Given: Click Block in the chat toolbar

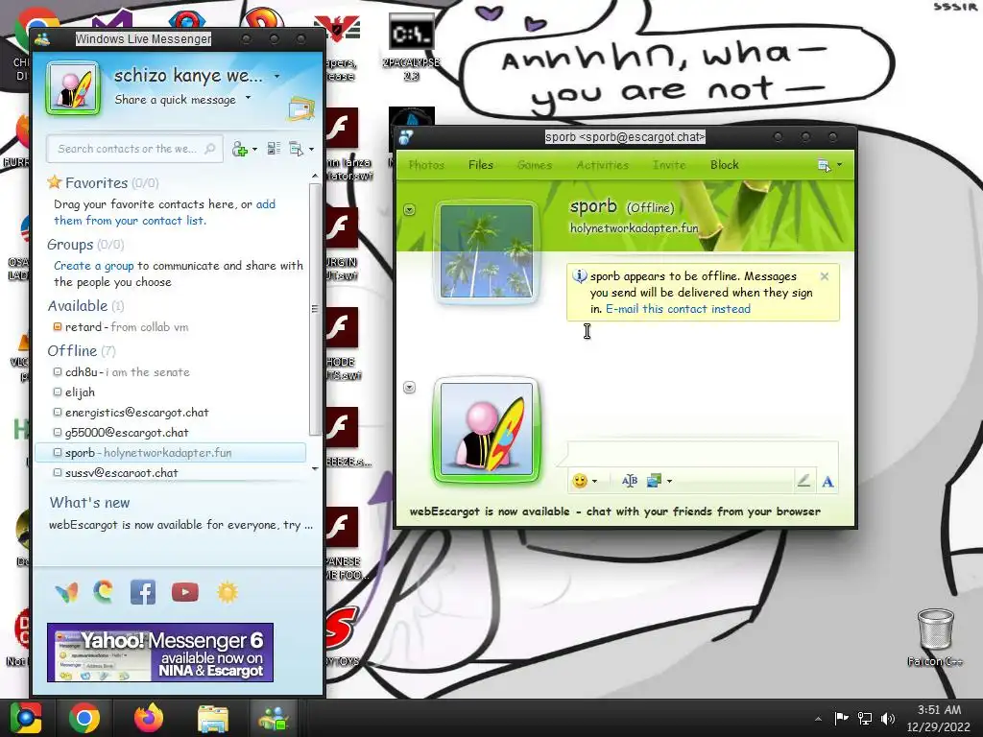Looking at the screenshot, I should (x=724, y=165).
